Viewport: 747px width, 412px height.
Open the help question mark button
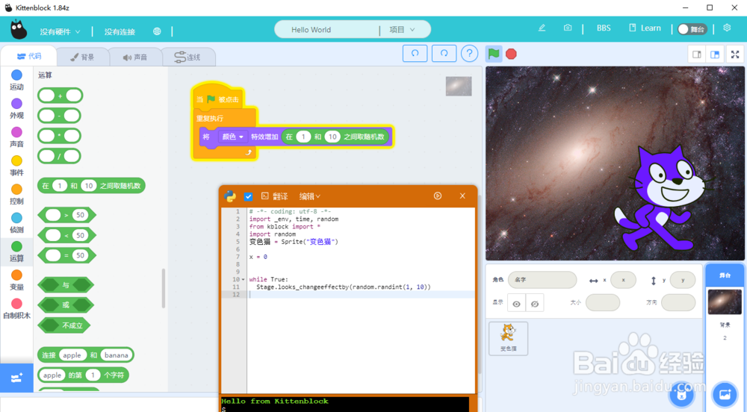coord(469,54)
